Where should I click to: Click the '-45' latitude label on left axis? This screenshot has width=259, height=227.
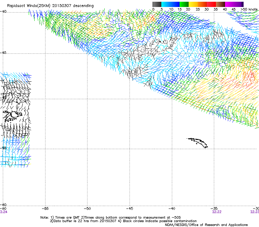[x=3, y=53]
